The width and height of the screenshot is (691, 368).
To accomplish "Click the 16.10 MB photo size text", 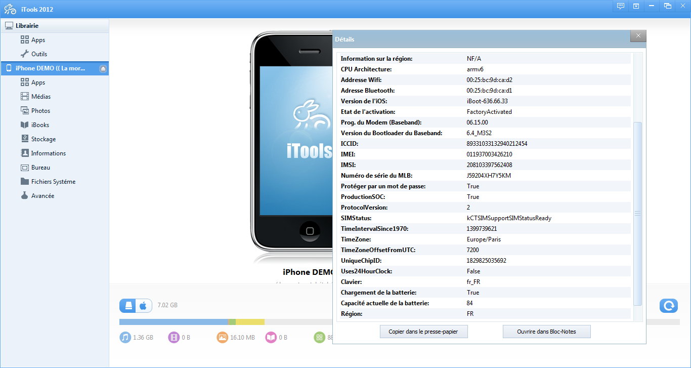I will pyautogui.click(x=243, y=337).
